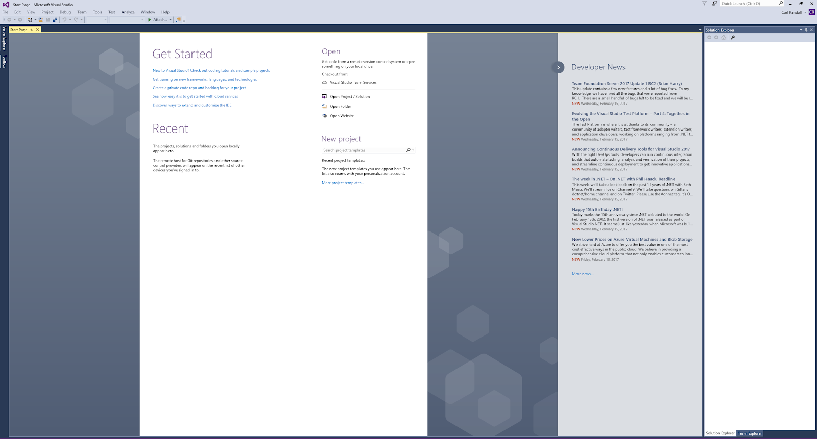
Task: Open 'Happy 15th Birthday .NET!' news article
Action: (597, 209)
